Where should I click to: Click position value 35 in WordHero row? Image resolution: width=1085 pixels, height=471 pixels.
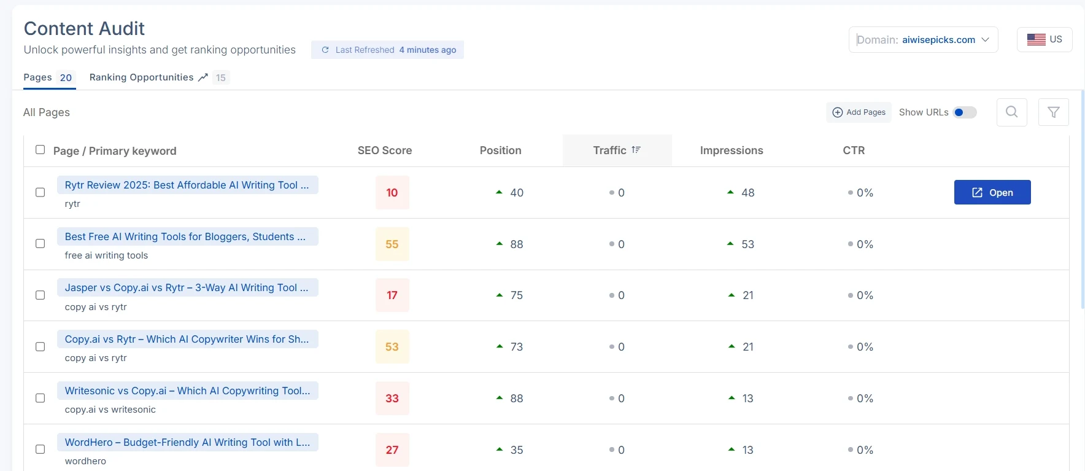[x=517, y=450]
